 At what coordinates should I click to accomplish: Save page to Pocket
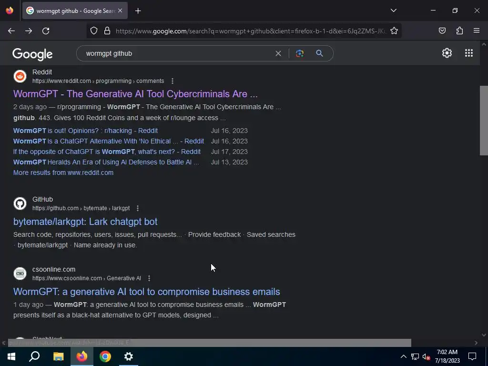tap(442, 31)
